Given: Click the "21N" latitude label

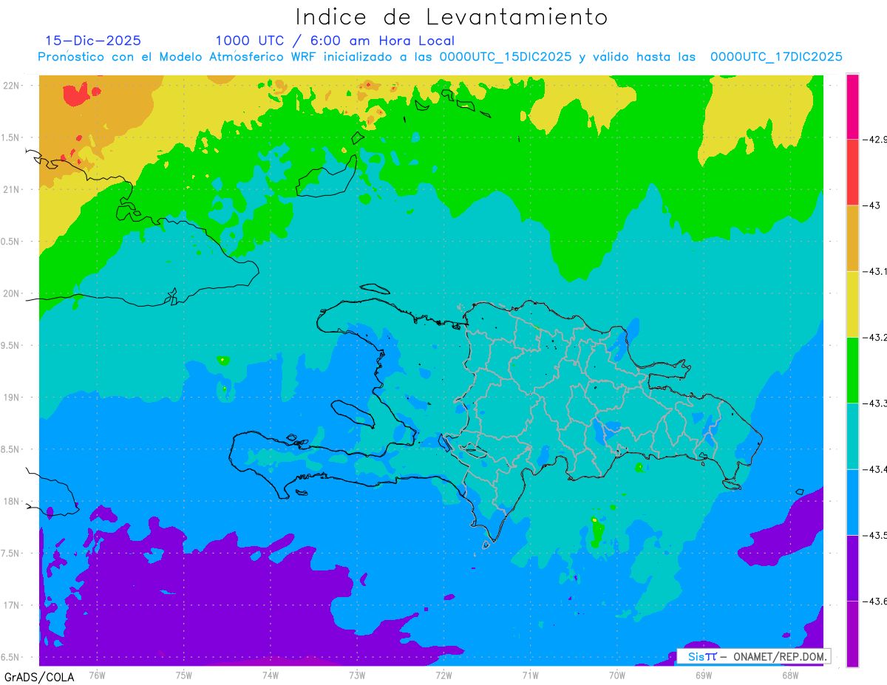Looking at the screenshot, I should pyautogui.click(x=13, y=189).
